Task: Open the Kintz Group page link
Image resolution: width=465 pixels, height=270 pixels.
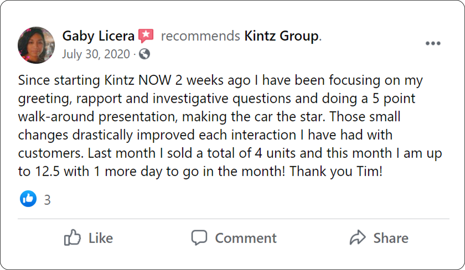Action: tap(281, 36)
